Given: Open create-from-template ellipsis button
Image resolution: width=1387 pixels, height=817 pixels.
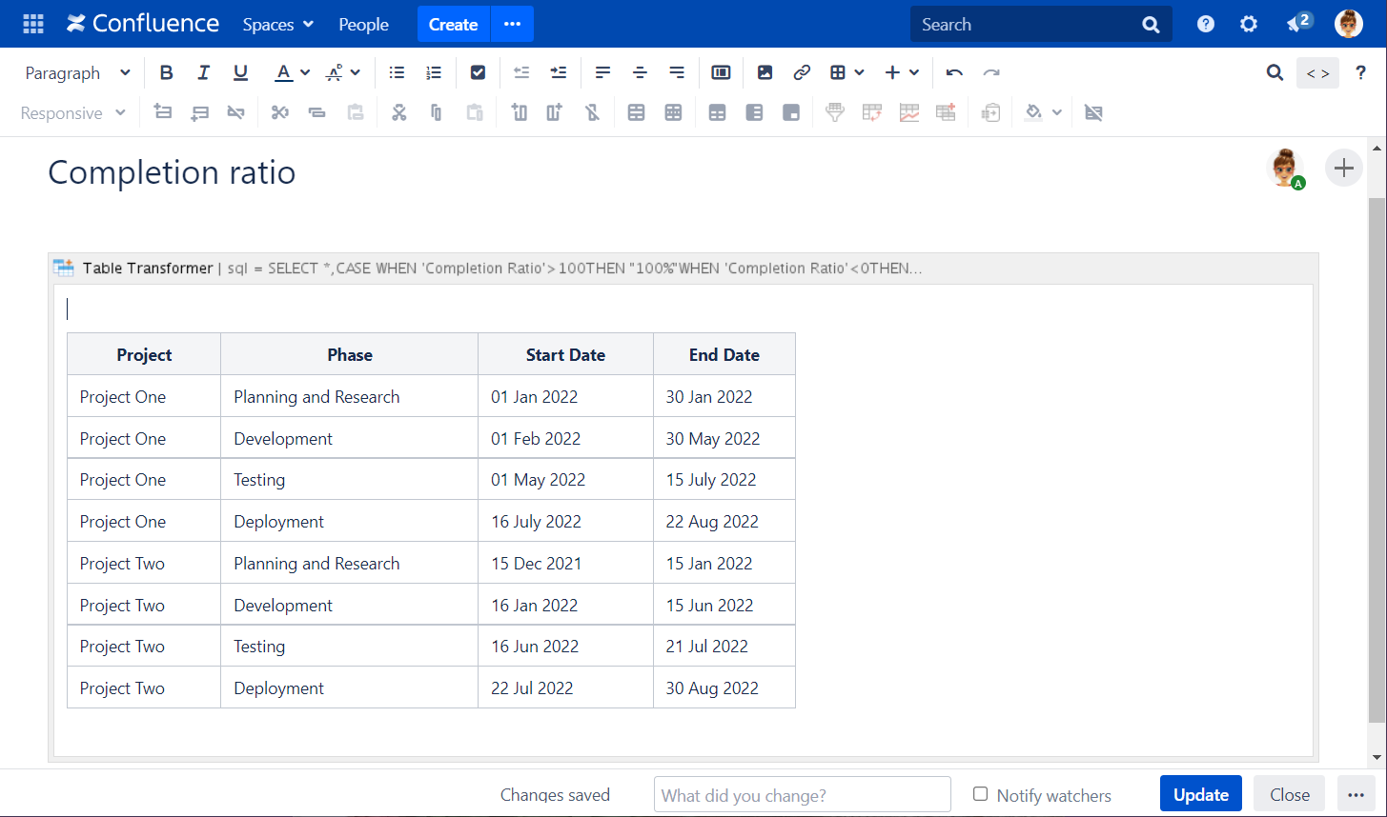Looking at the screenshot, I should 513,24.
